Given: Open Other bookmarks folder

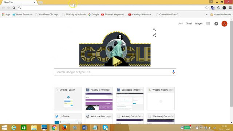Looking at the screenshot, I should pyautogui.click(x=221, y=15).
